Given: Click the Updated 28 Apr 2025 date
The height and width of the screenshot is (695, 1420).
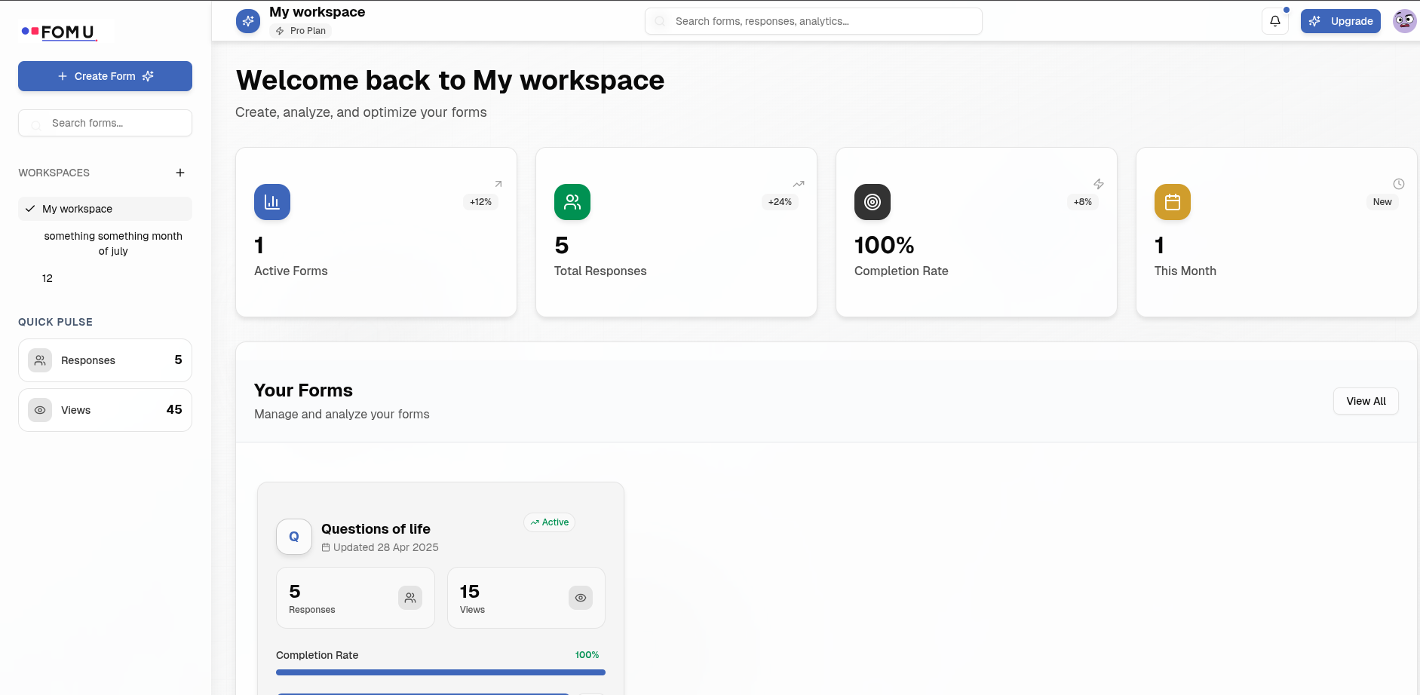Looking at the screenshot, I should pyautogui.click(x=380, y=547).
